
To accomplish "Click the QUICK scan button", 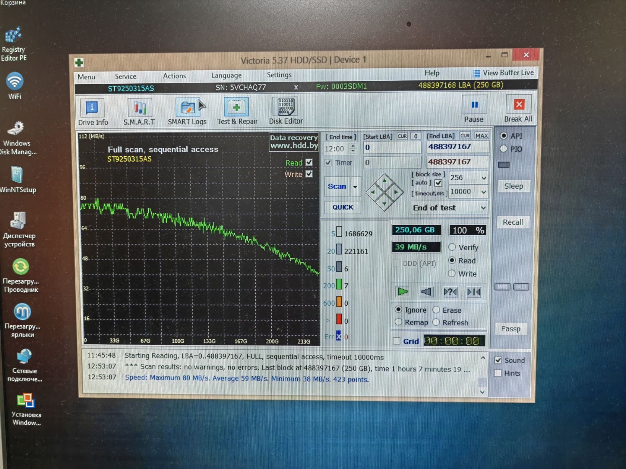I will (343, 207).
